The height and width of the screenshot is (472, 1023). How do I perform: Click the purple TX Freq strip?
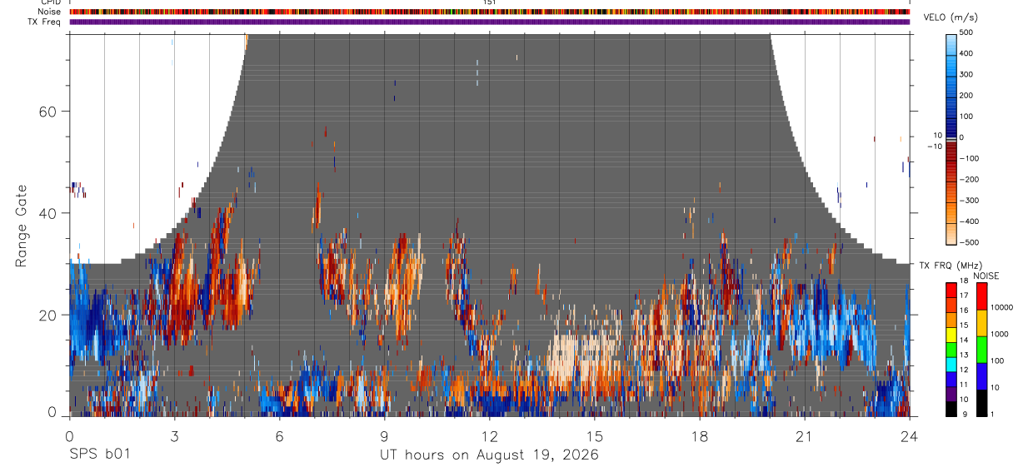coord(489,22)
